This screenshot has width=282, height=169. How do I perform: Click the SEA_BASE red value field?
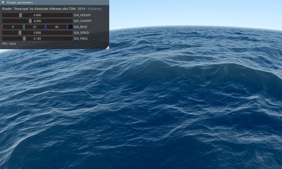point(12,27)
